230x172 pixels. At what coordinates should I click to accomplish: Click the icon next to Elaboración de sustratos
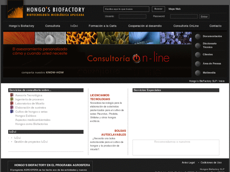12,107
